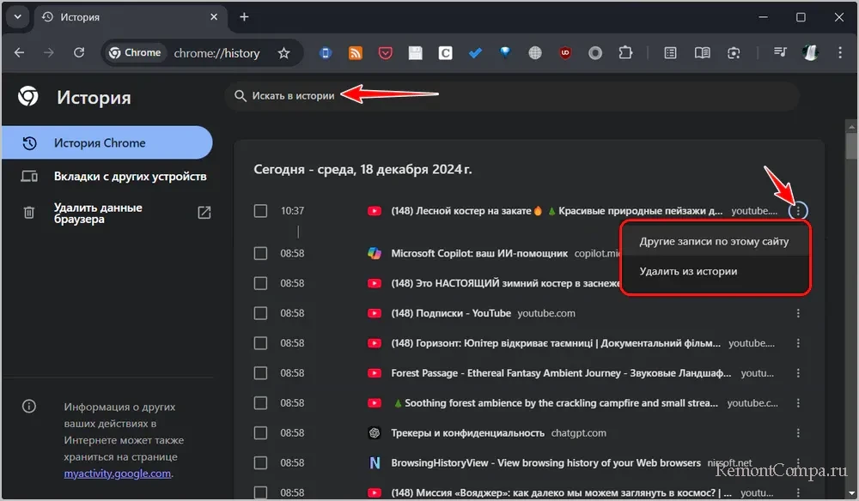Viewport: 859px width, 501px height.
Task: Check the Soothing forest ambience checkbox
Action: [260, 403]
